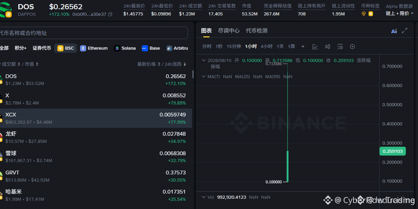Sort list by 24h涨跌
418x209 pixels.
click(x=176, y=64)
